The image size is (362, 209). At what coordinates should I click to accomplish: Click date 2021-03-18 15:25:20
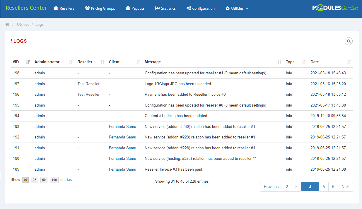click(328, 84)
